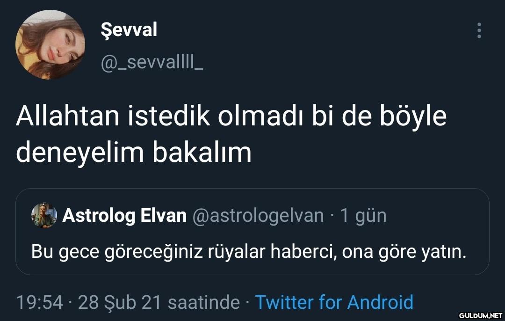This screenshot has height=321, width=505.
Task: Open Astrolog Elvan's small avatar
Action: coord(44,216)
